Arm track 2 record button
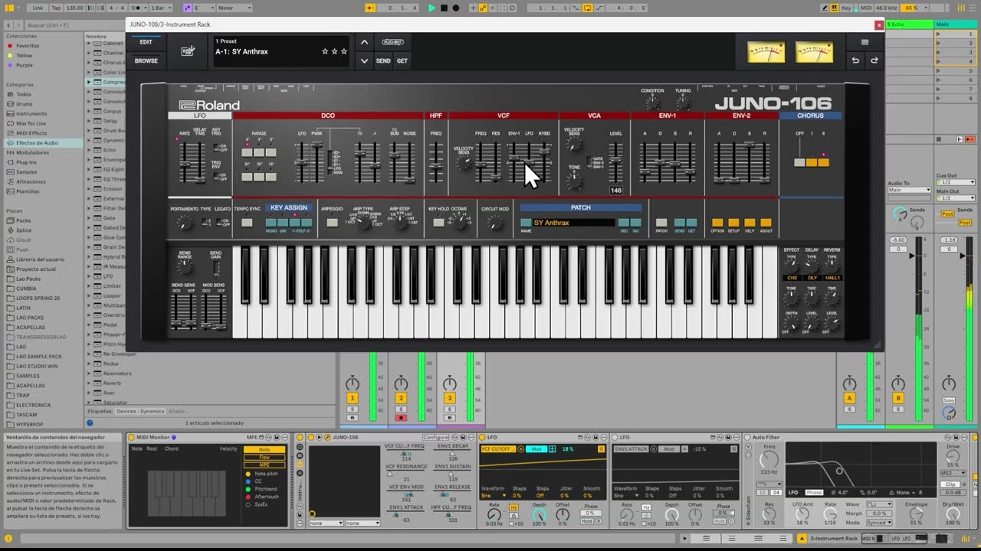The height and width of the screenshot is (551, 981). 401,418
